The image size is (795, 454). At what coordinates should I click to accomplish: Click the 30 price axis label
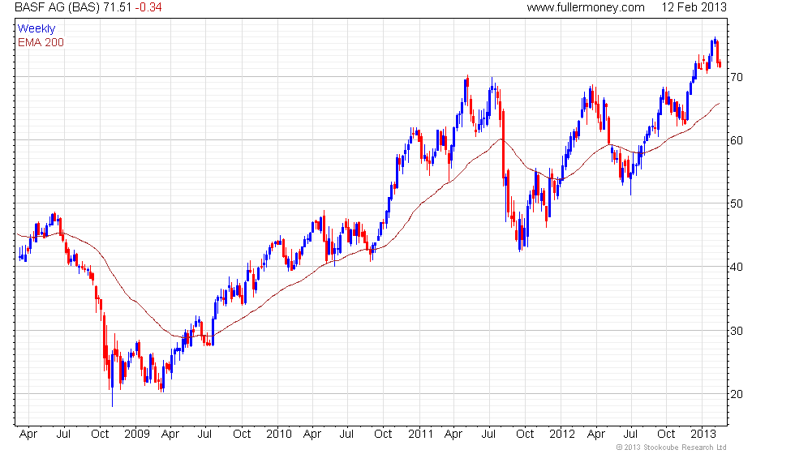point(737,331)
